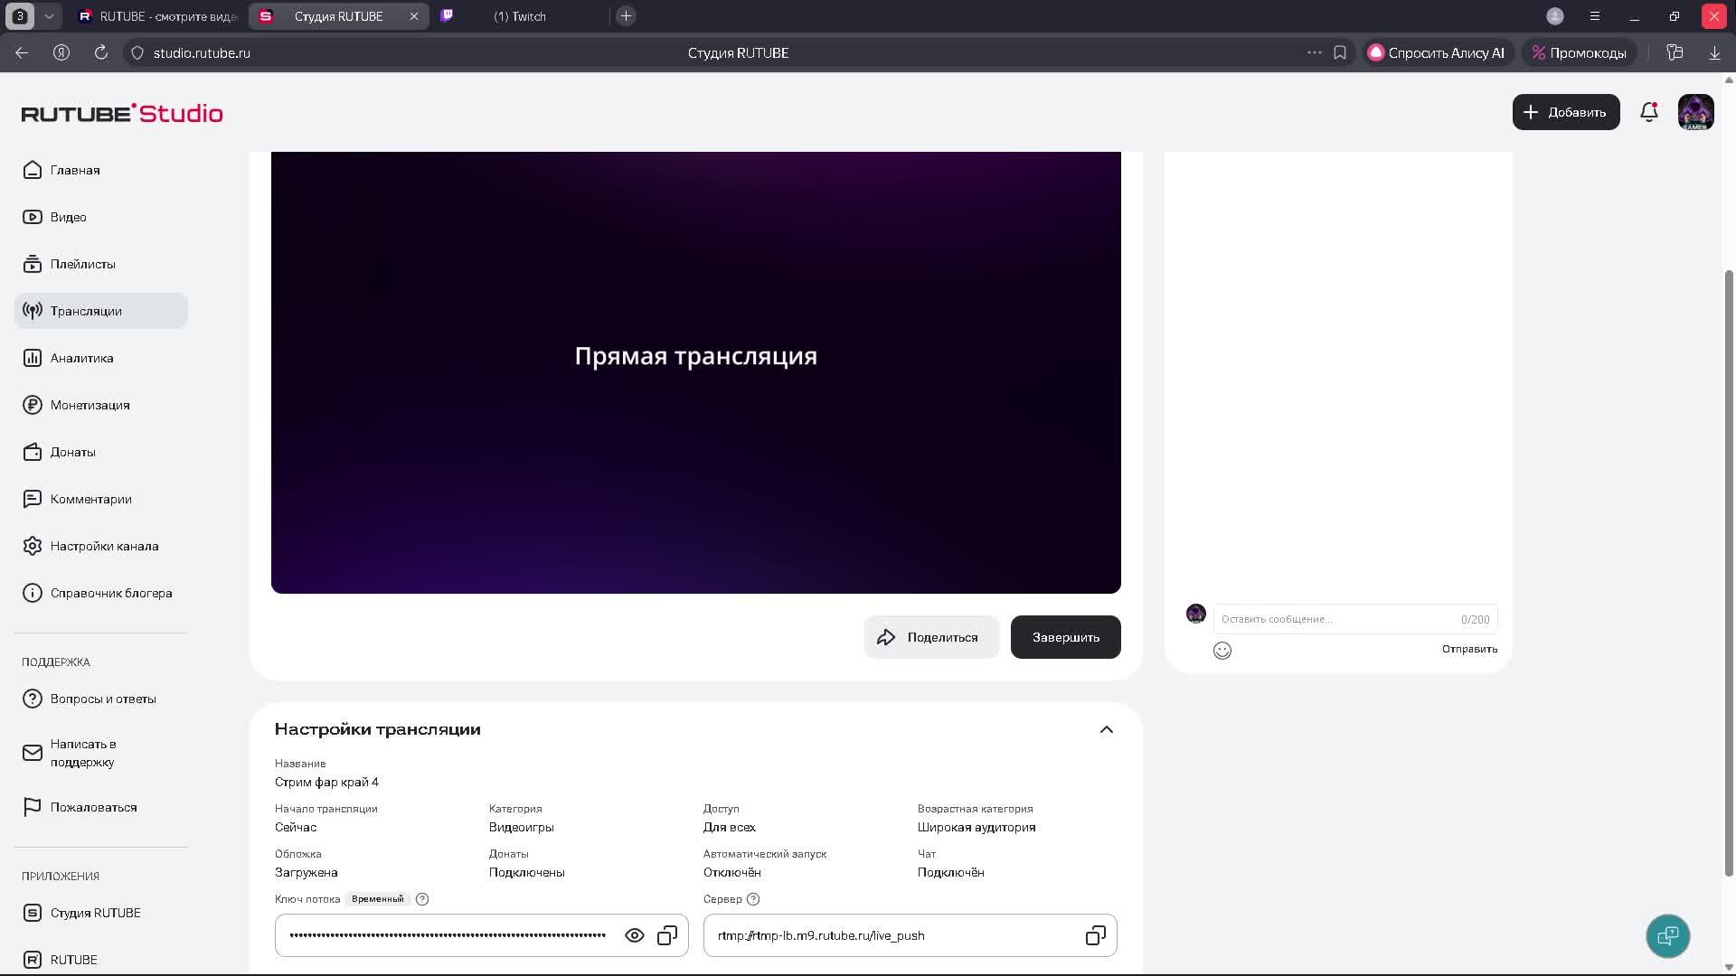Image resolution: width=1736 pixels, height=976 pixels.
Task: Open the browser tab list dropdown arrow
Action: point(49,16)
